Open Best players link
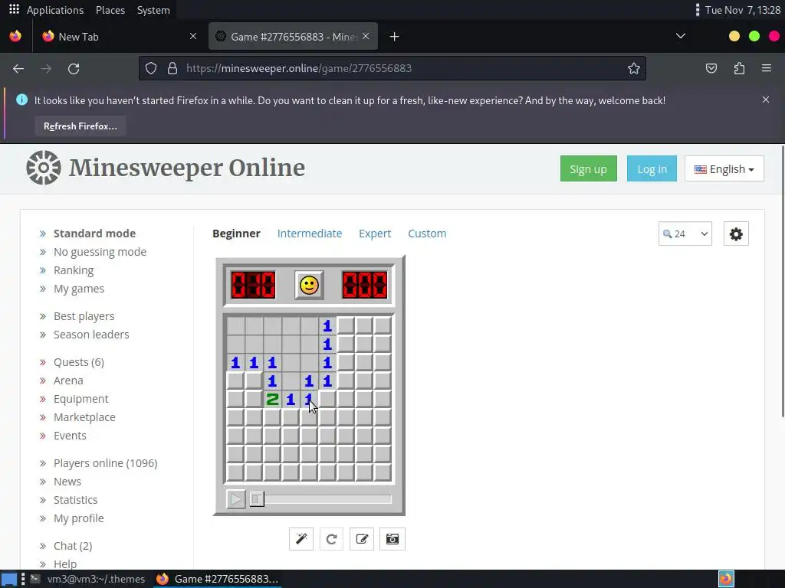 [84, 316]
